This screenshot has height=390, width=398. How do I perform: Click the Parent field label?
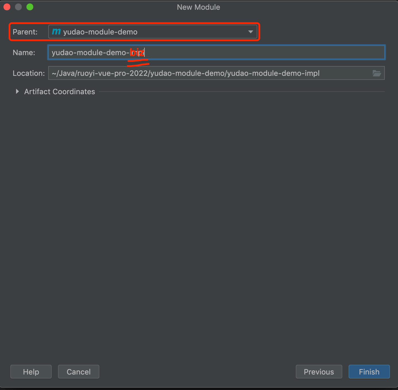pos(25,32)
